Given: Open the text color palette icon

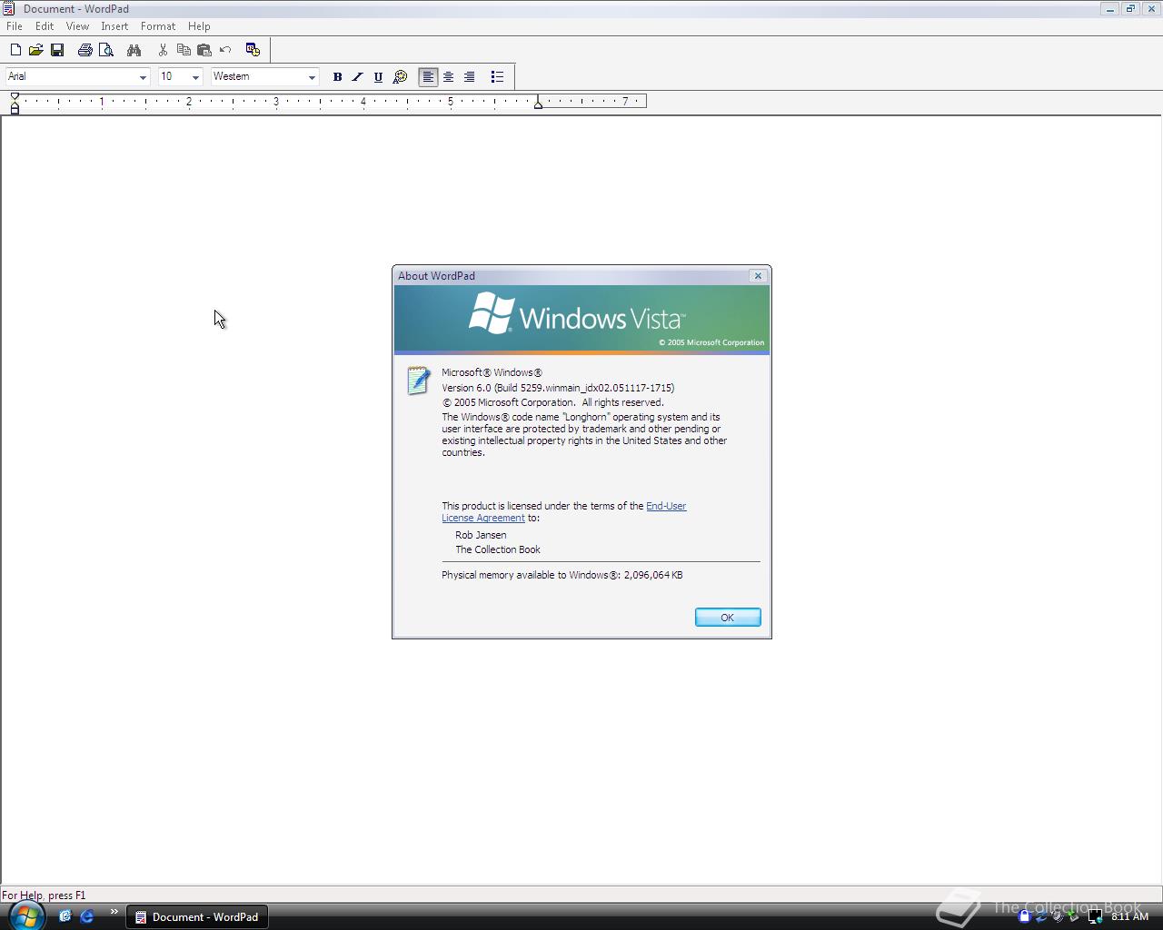Looking at the screenshot, I should pos(400,77).
